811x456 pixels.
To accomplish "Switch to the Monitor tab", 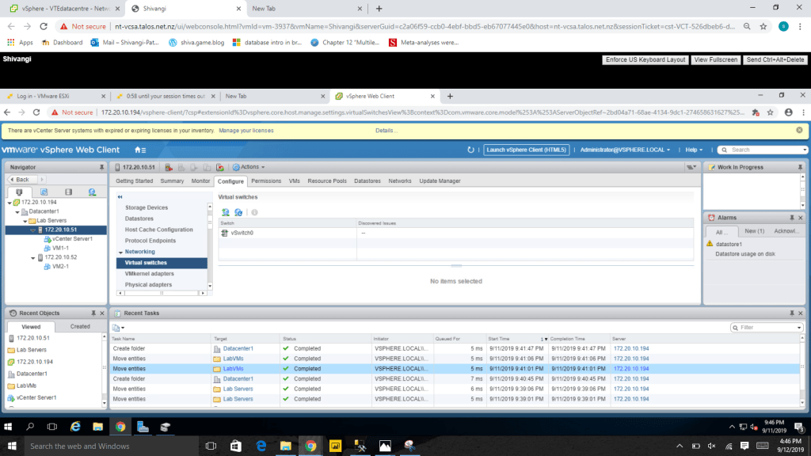I will tap(200, 181).
